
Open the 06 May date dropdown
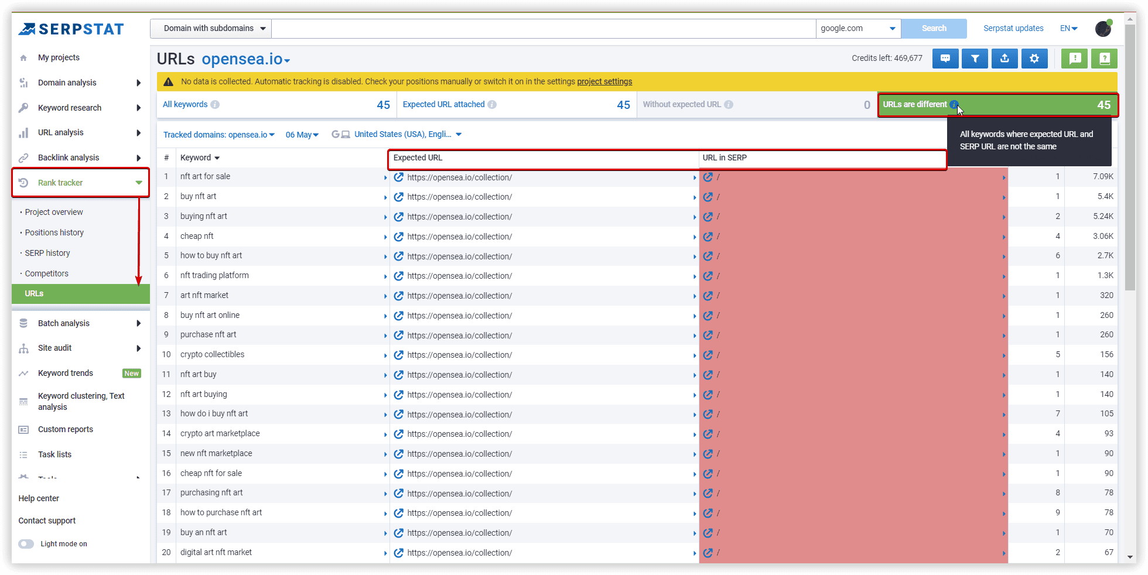(x=302, y=135)
